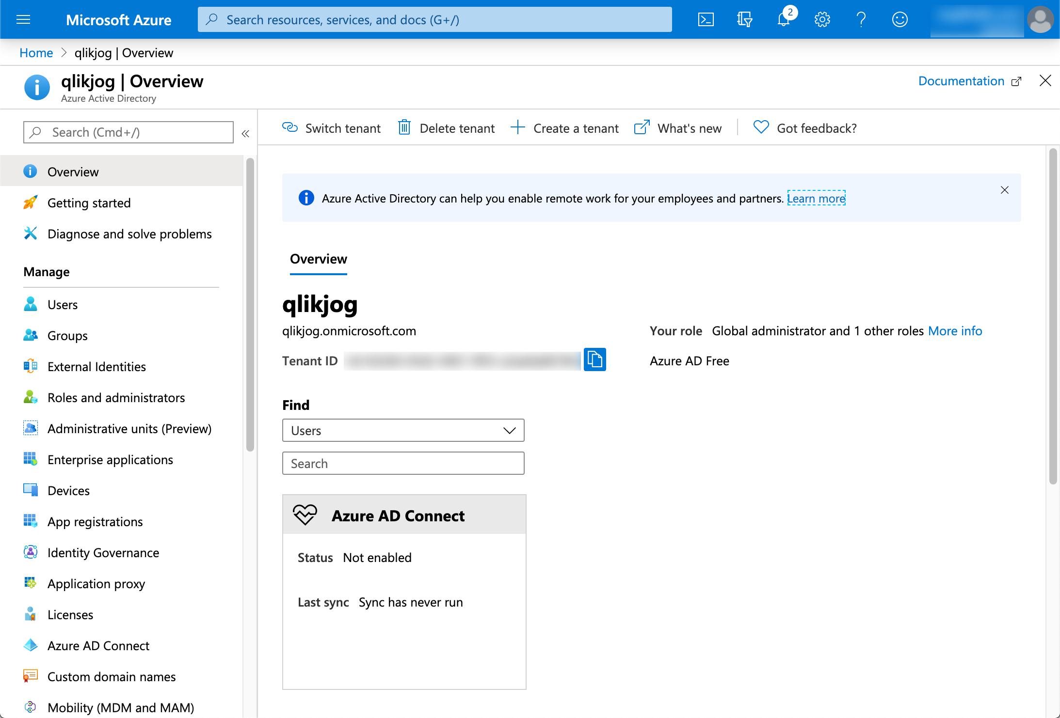The width and height of the screenshot is (1060, 718).
Task: Focus the global search resources box
Action: [435, 19]
